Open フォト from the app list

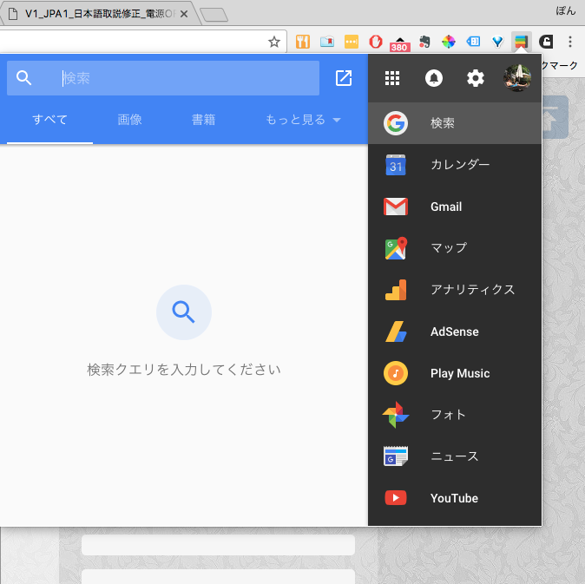(x=455, y=415)
